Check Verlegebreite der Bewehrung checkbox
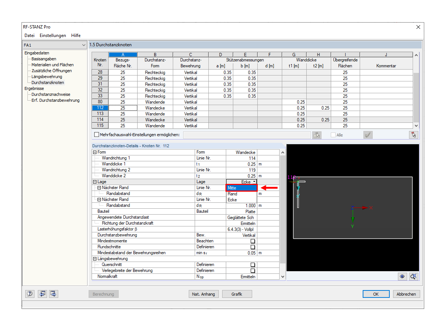 [x=253, y=270]
